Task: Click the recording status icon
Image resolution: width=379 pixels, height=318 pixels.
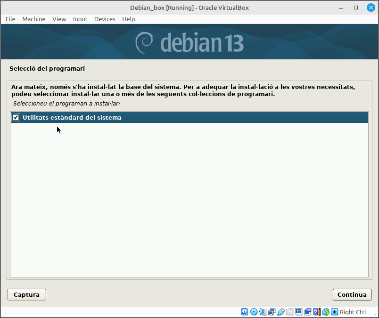Action: (x=307, y=312)
